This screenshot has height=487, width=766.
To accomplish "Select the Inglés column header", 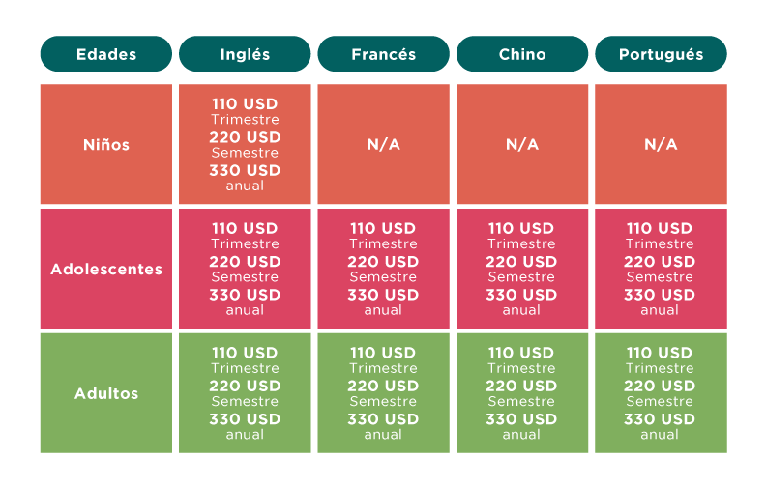I will (245, 54).
